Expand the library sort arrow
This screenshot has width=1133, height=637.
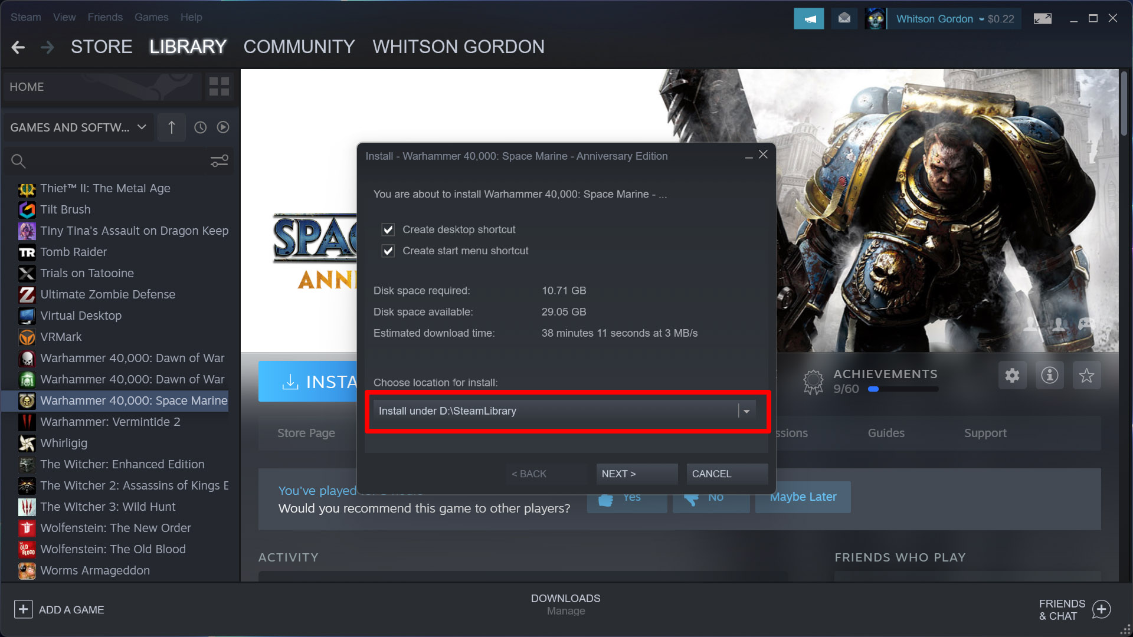point(171,126)
